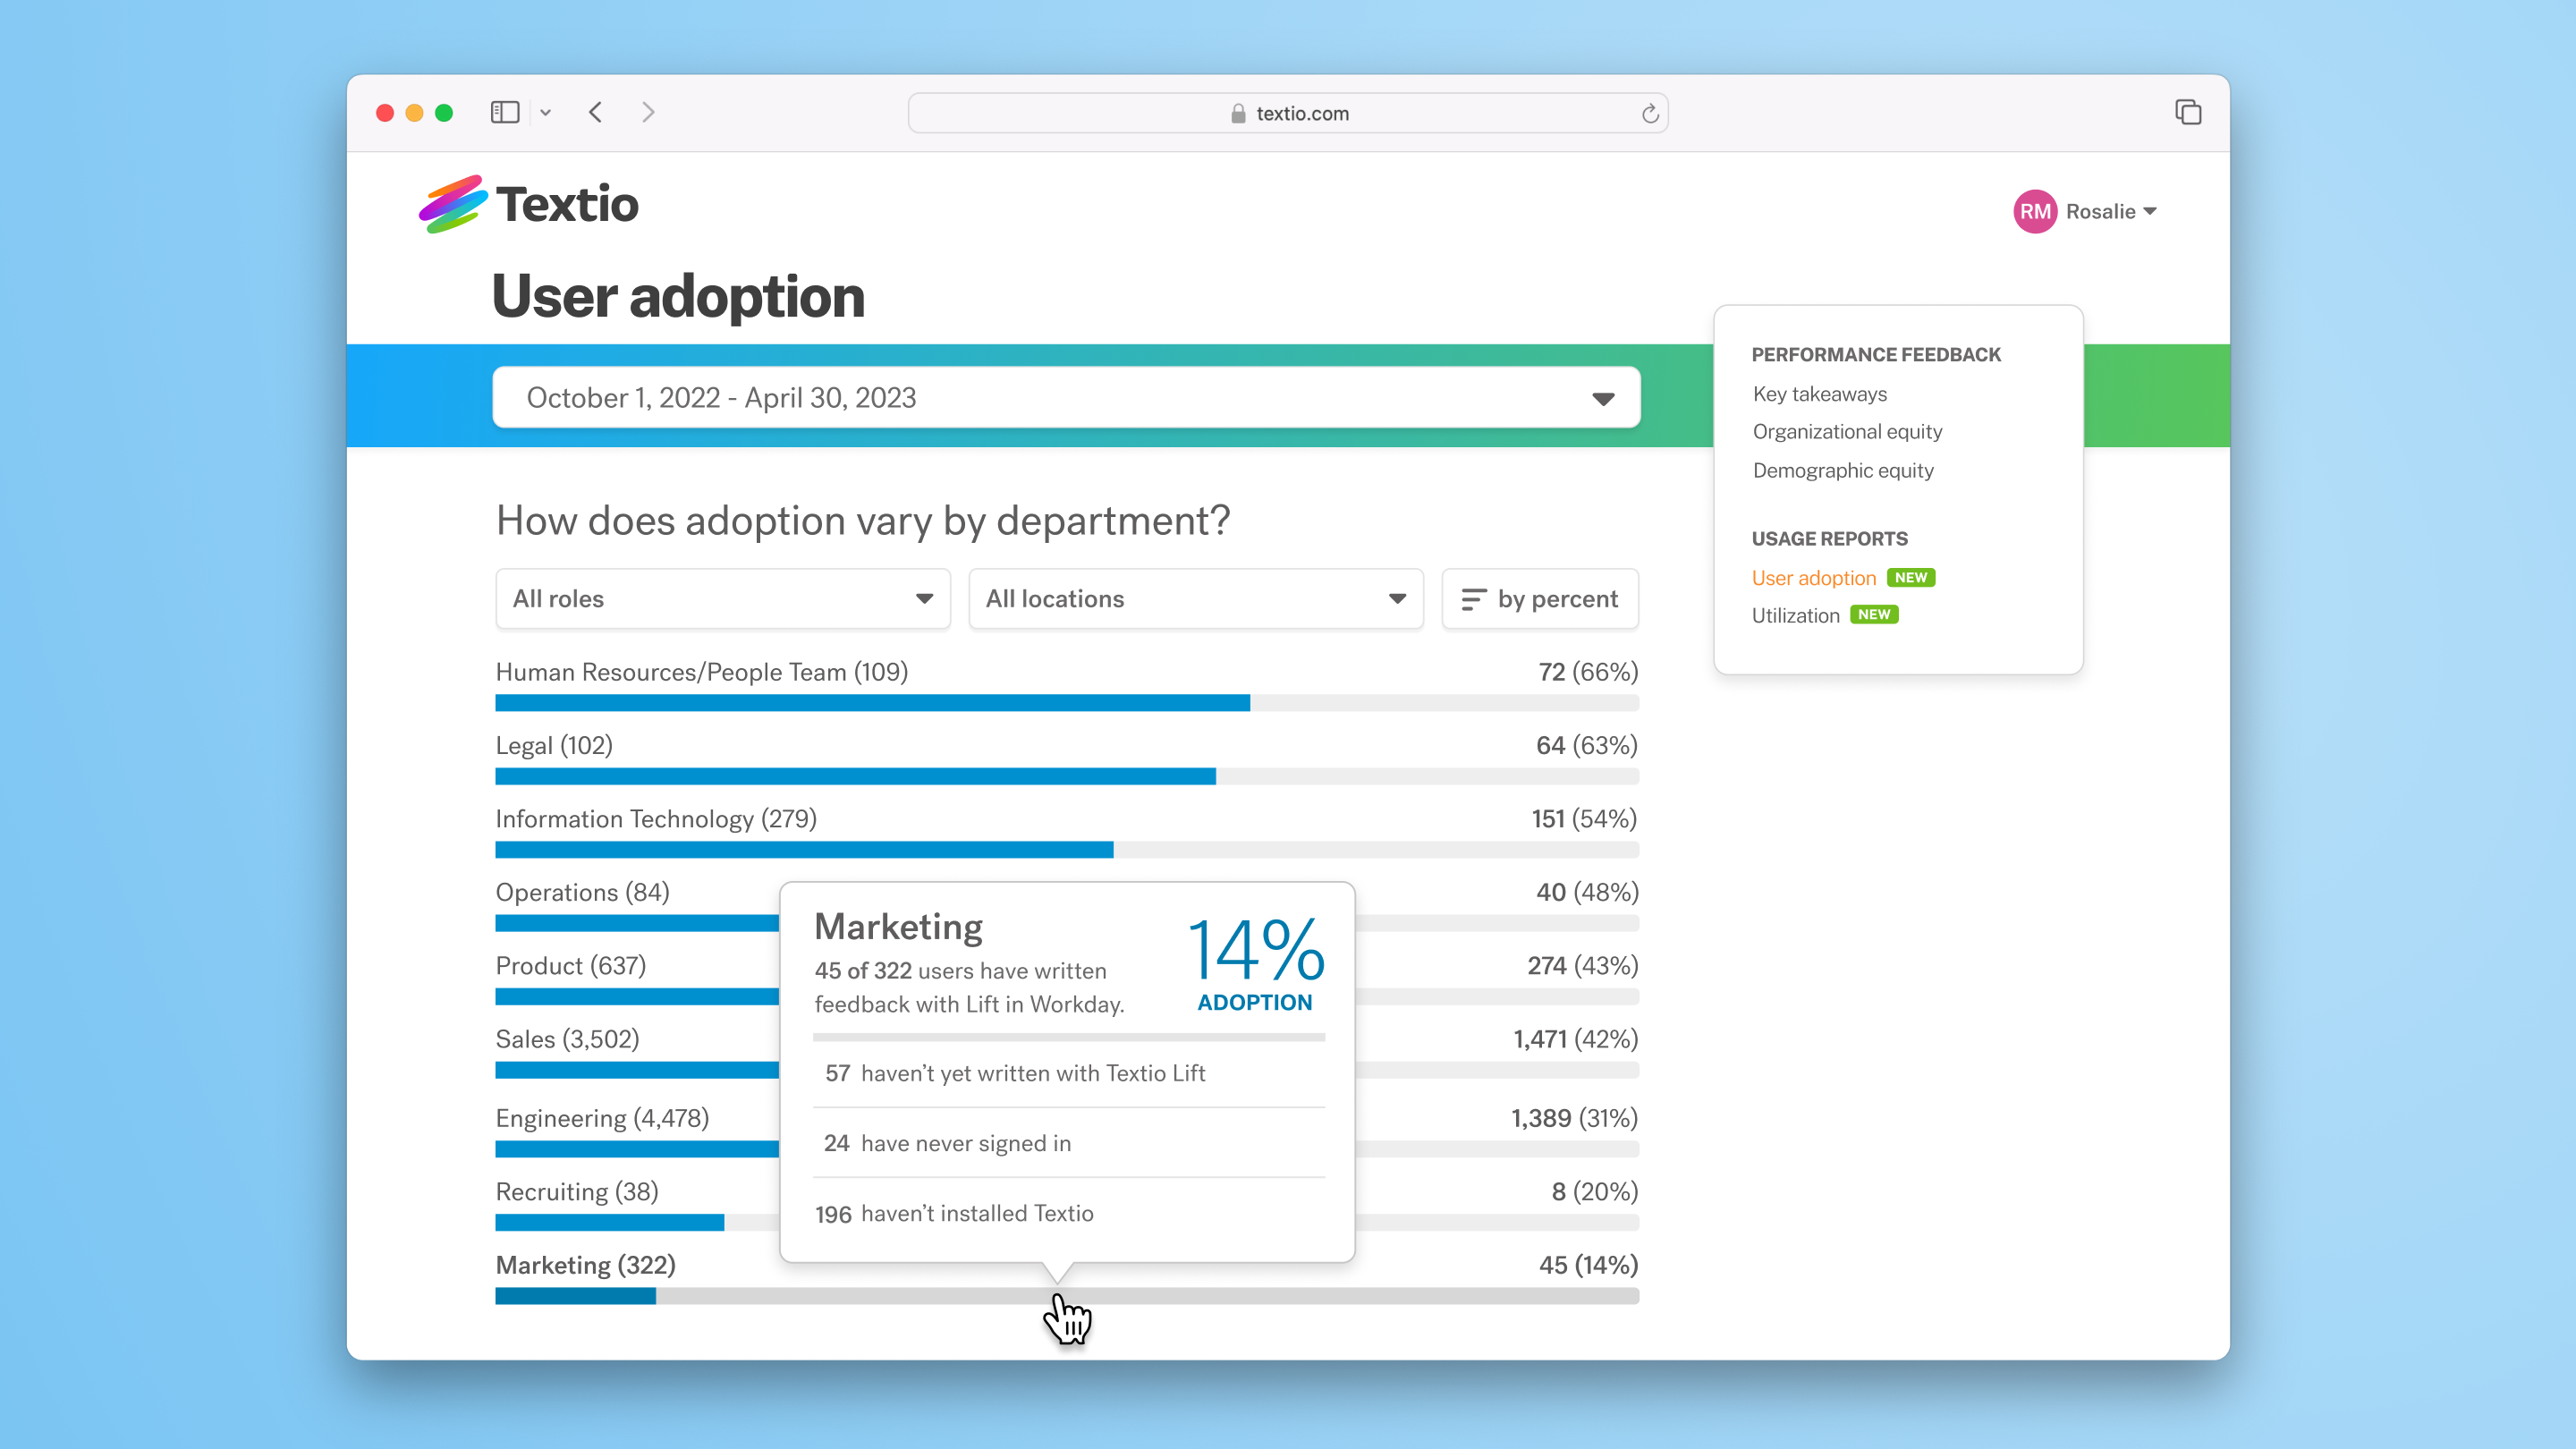Open Key takeaways report
This screenshot has width=2576, height=1449.
1819,394
